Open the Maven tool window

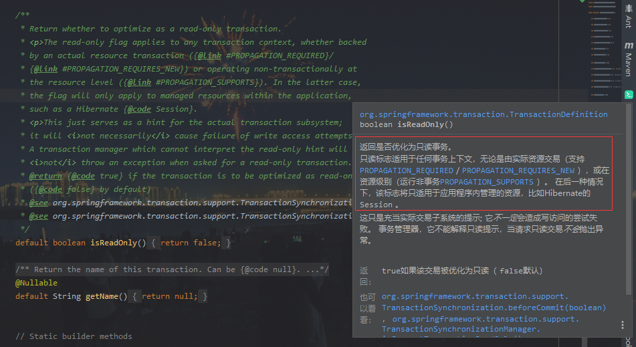click(x=628, y=60)
